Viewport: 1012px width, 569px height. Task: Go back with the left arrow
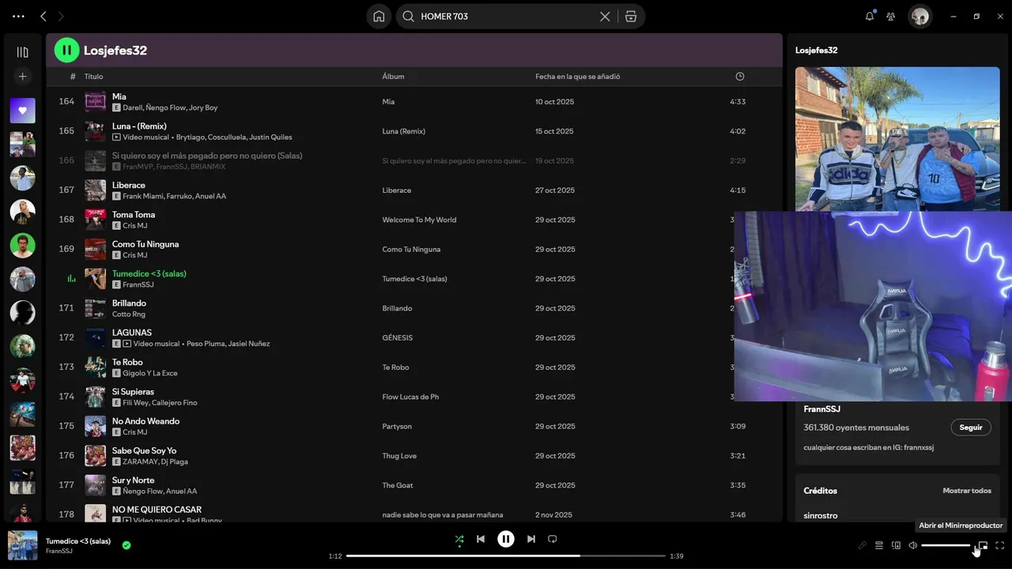coord(43,16)
